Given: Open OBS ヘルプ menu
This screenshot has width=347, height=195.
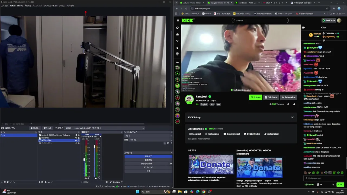Looking at the screenshot, I should [x=70, y=6].
